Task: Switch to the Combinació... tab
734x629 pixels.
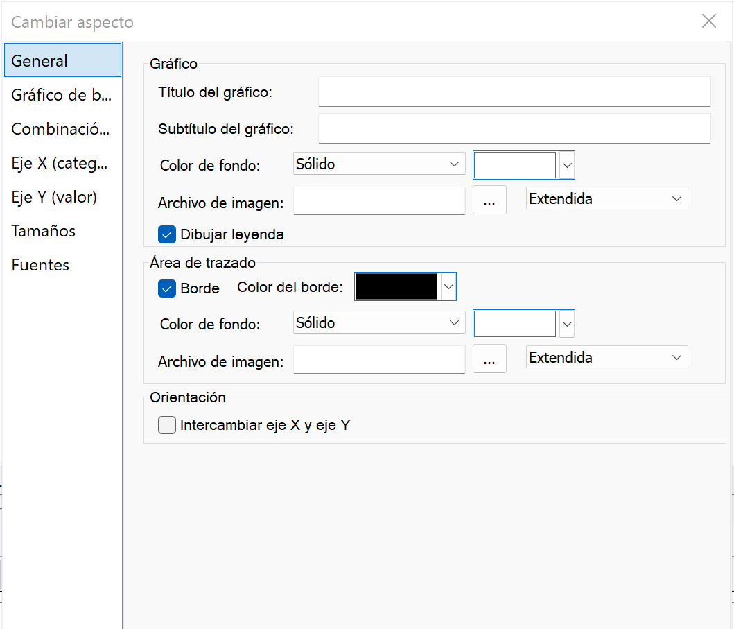Action: coord(61,129)
